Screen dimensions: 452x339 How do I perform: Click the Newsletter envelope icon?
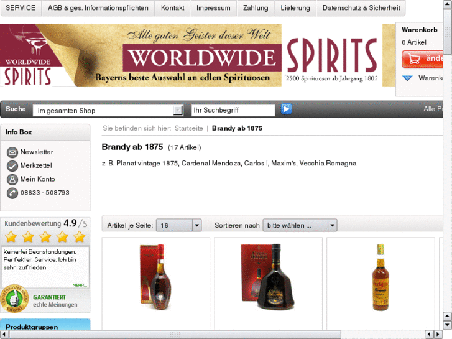coord(12,152)
